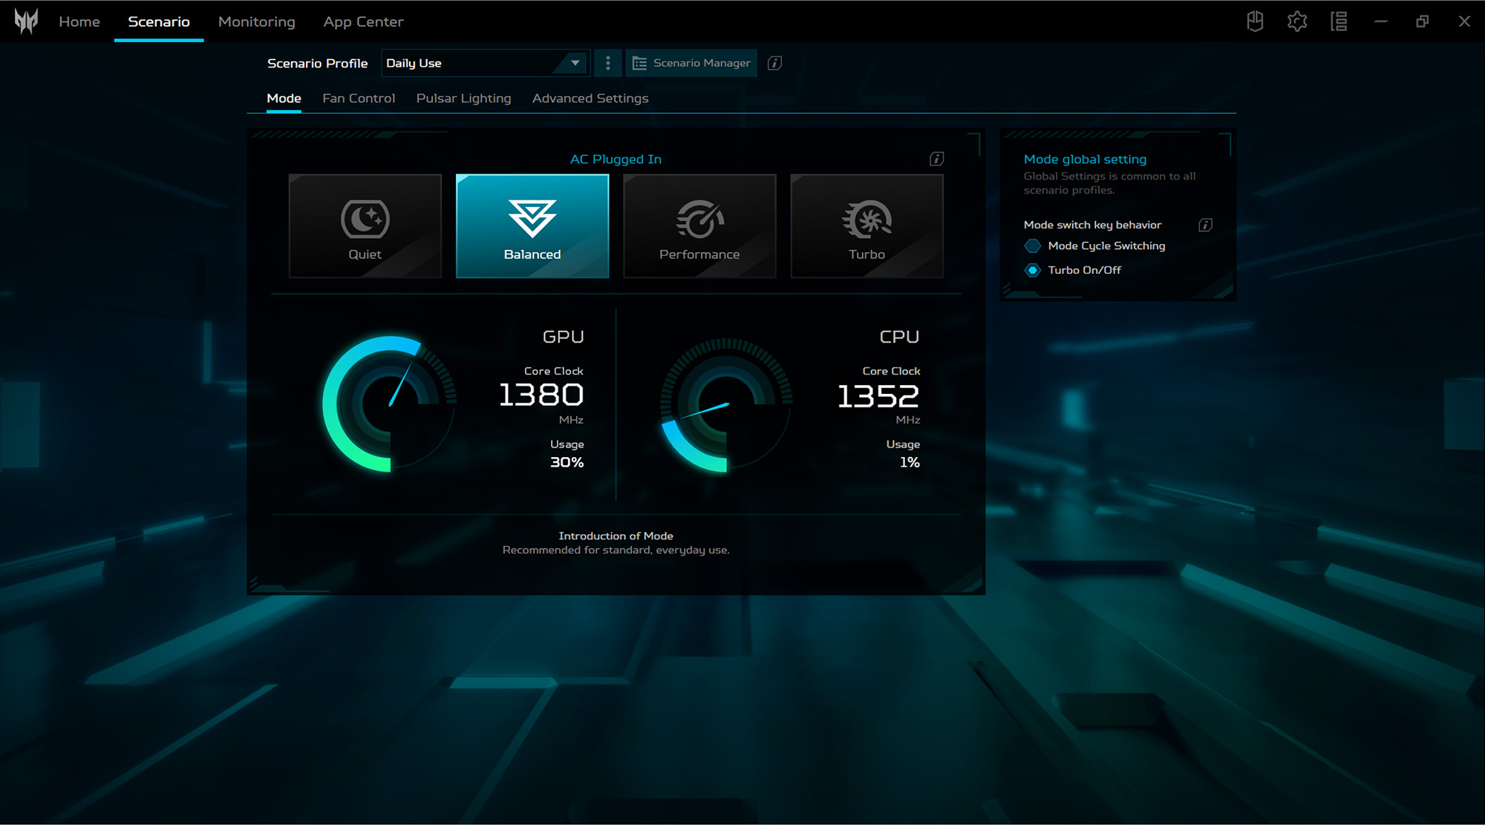Screen dimensions: 1485x825
Task: Switch to the Scenario tab
Action: click(x=159, y=22)
